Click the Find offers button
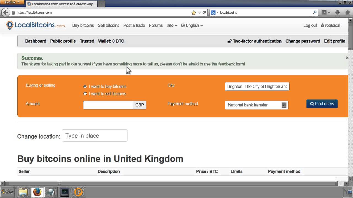Viewport: 353px width, 198px height. point(322,104)
